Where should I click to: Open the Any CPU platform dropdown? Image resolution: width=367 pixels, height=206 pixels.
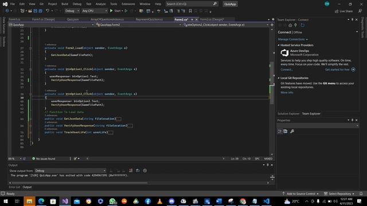[94, 11]
